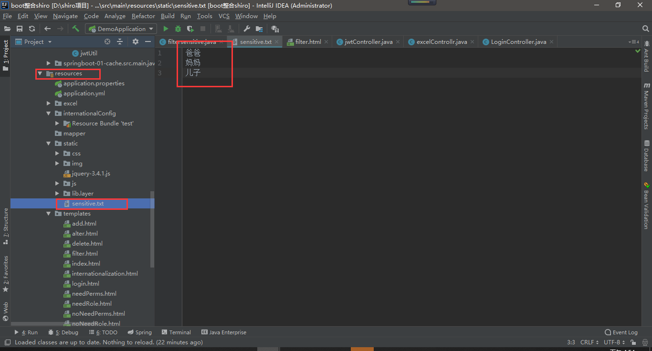Hide the Project panel with minus icon
This screenshot has height=351, width=652.
147,41
